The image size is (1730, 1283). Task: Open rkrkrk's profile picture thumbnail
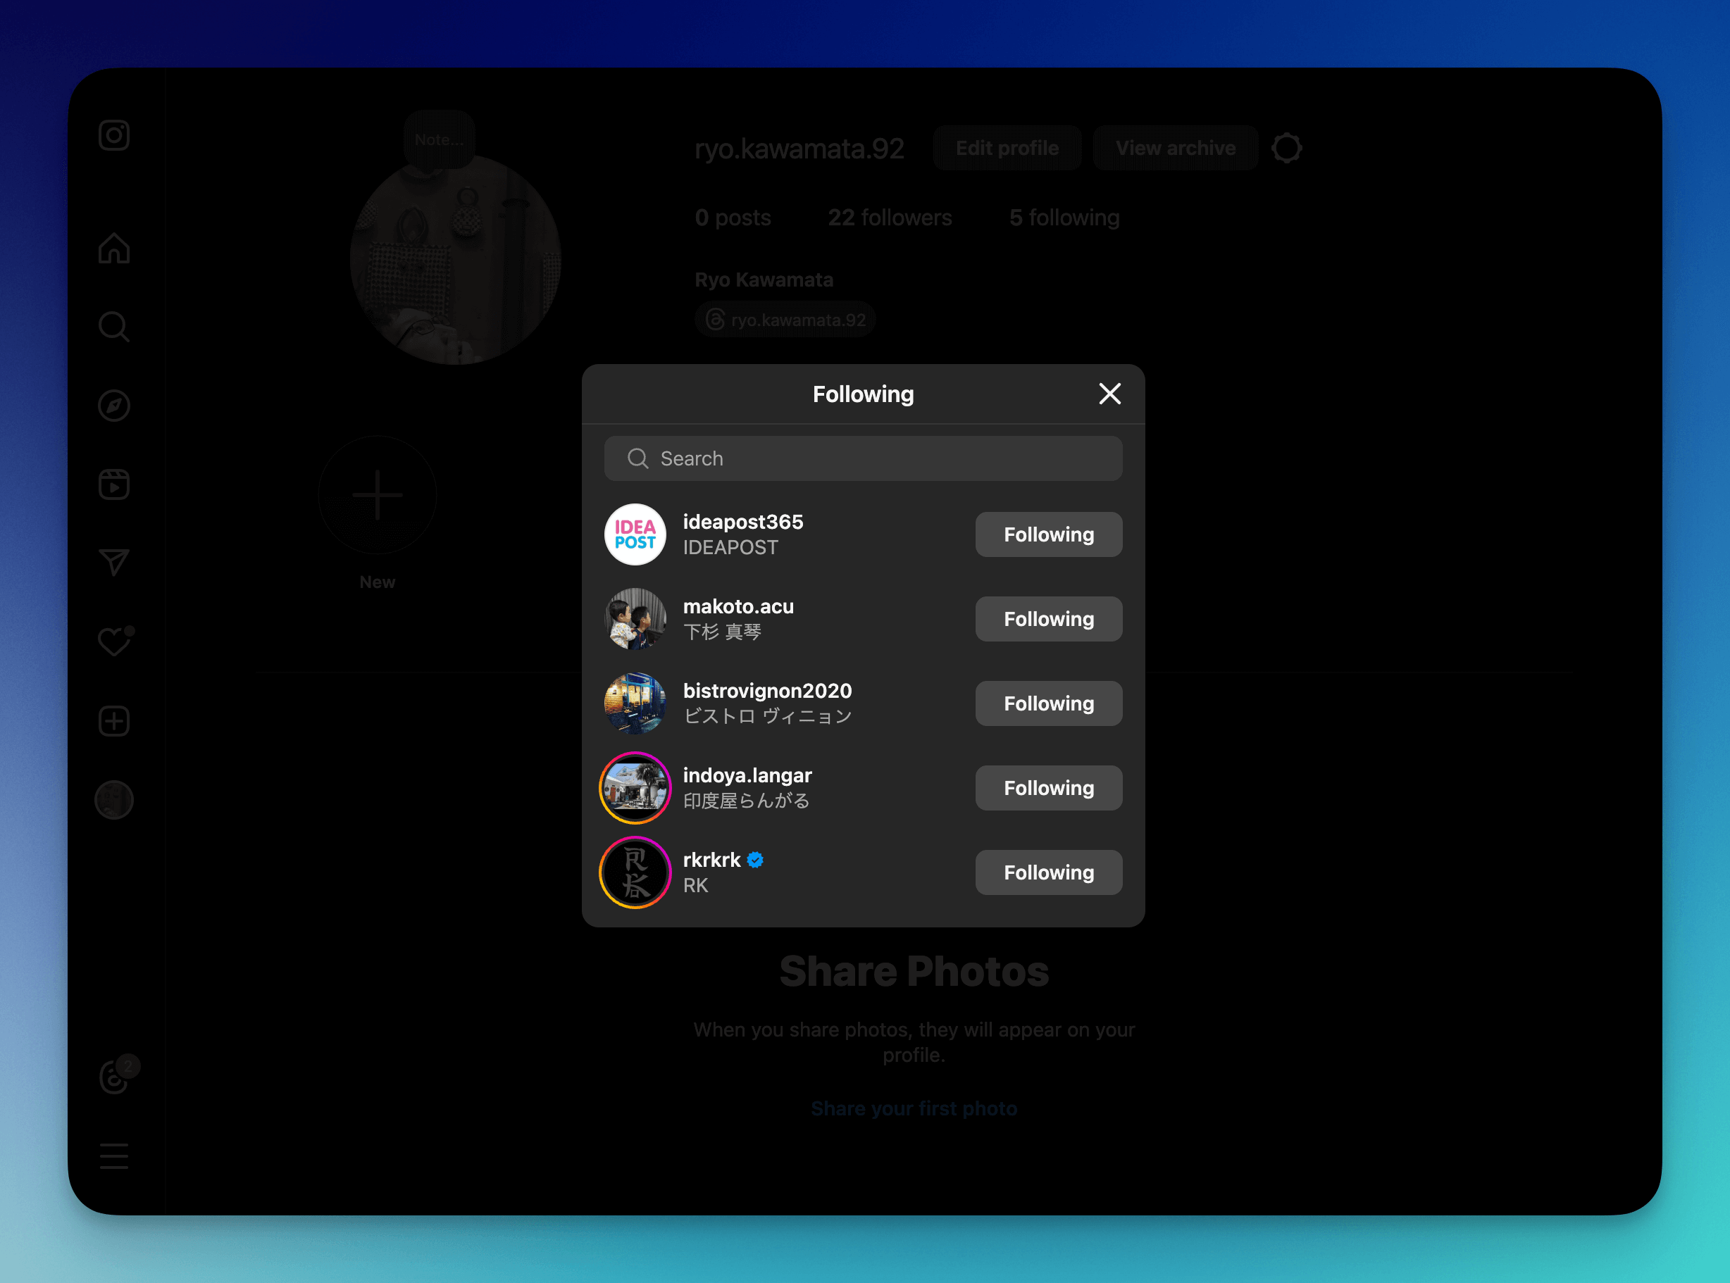click(x=635, y=871)
